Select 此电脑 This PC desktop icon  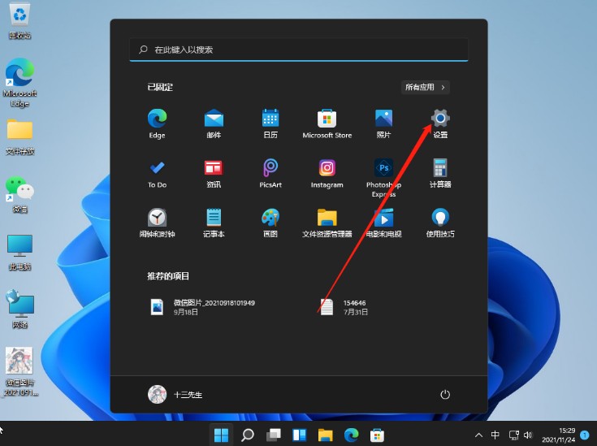coord(19,252)
